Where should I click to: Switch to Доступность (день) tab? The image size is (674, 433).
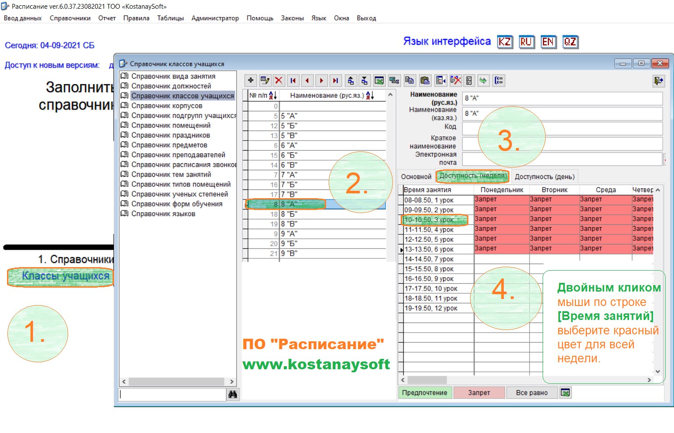[x=544, y=177]
